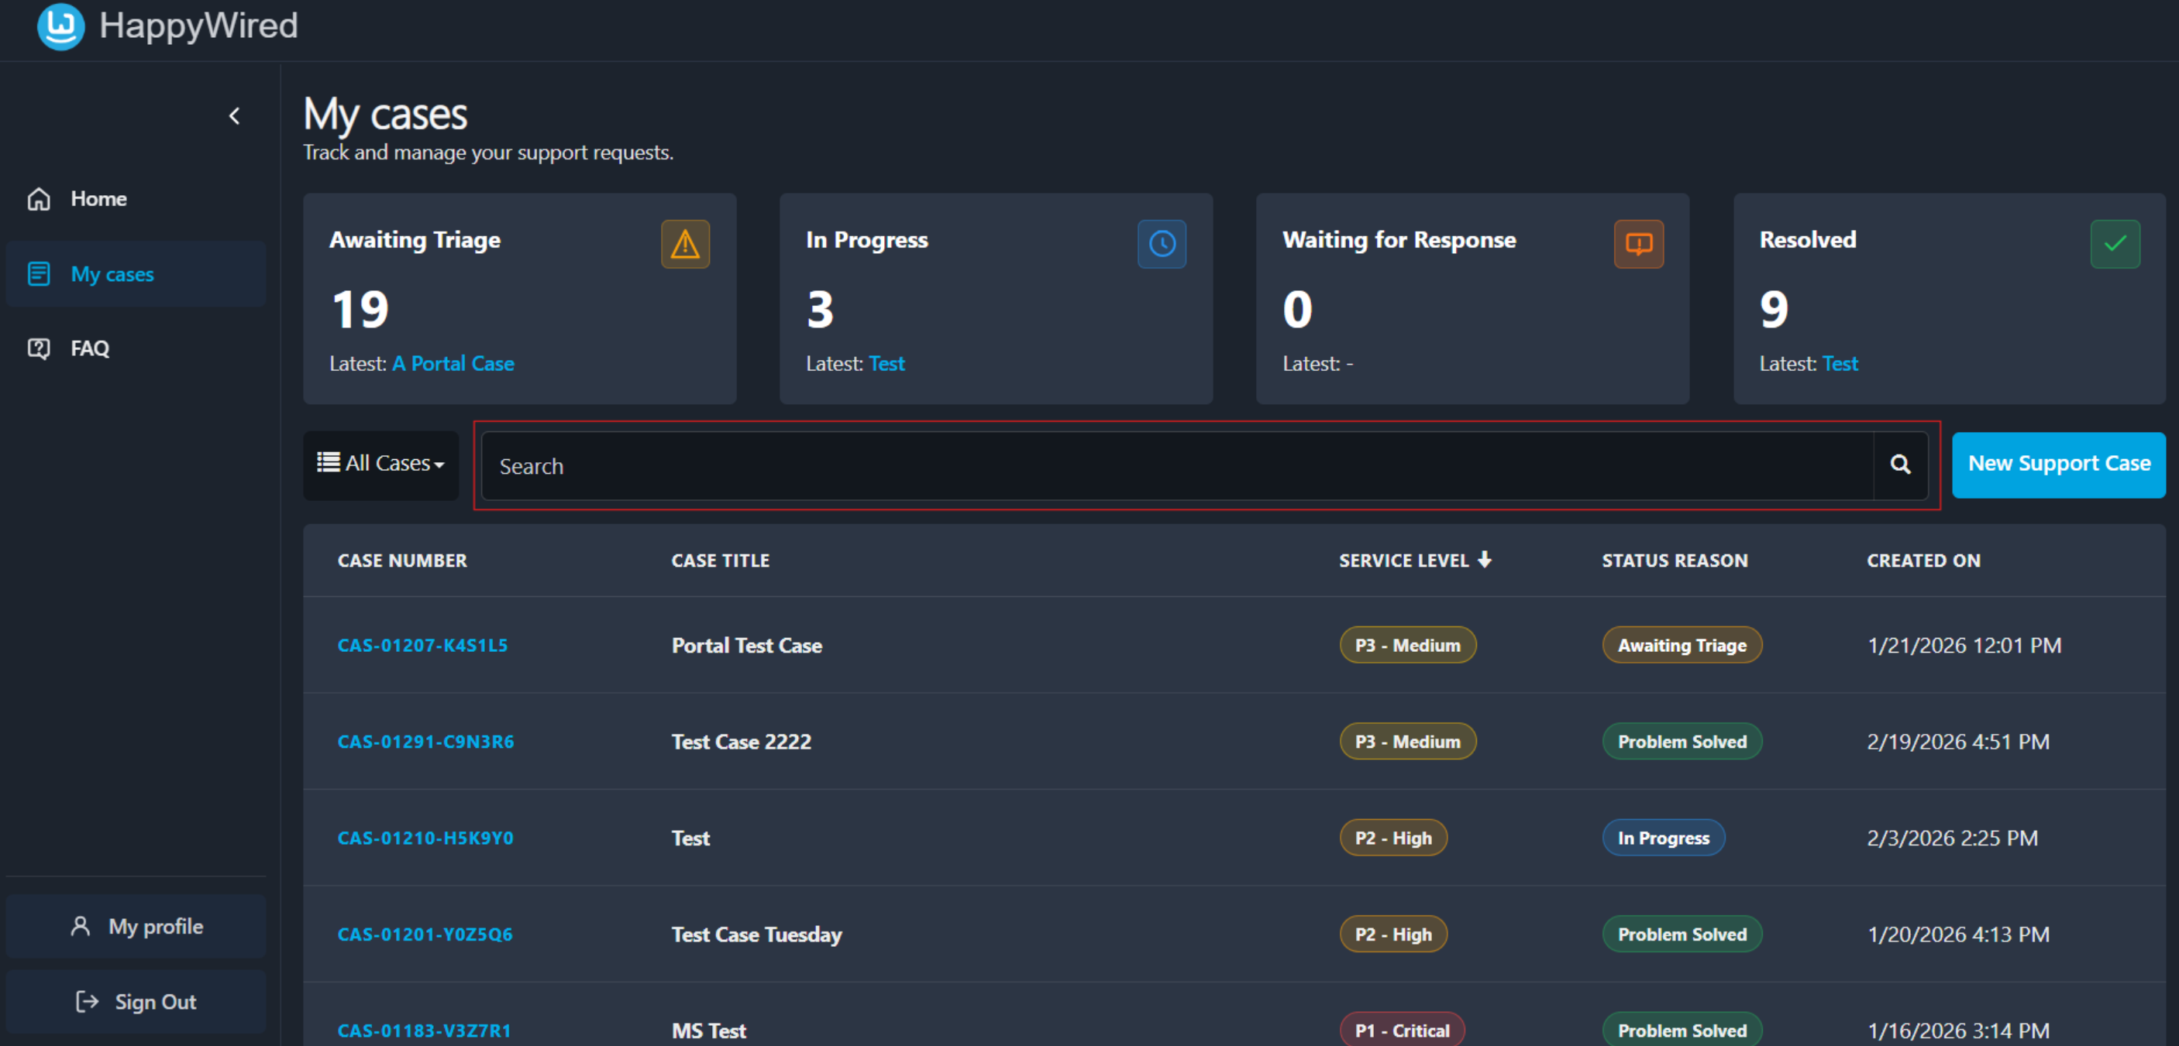
Task: Open case CAS-01210-H5K9Y0
Action: [425, 839]
